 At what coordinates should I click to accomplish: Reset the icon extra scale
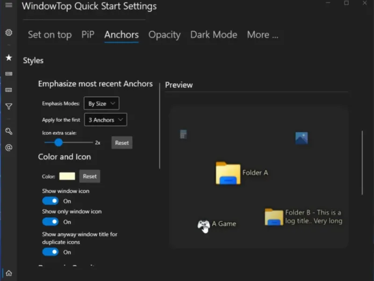(122, 143)
